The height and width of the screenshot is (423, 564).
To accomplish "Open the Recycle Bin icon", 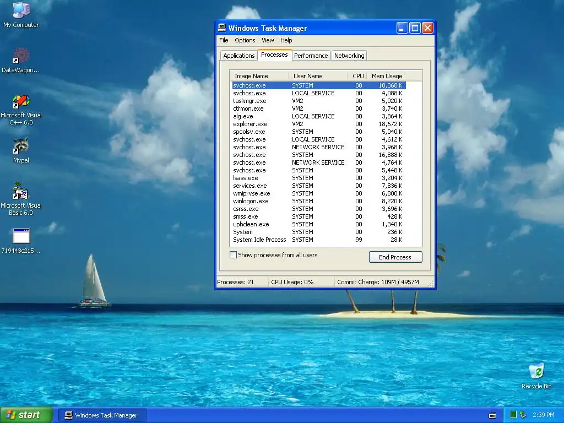I will pyautogui.click(x=536, y=376).
